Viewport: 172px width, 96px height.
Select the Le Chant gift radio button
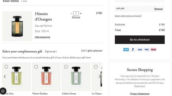[96, 66]
